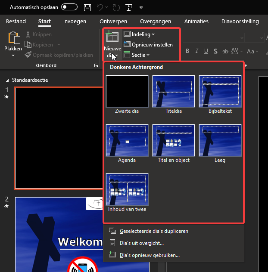Image resolution: width=268 pixels, height=272 pixels.
Task: Choose the Zwarte dia layout
Action: [x=127, y=94]
